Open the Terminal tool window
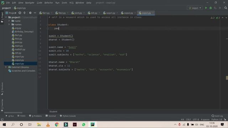Image resolution: width=228 pixels, height=128 pixels. click(51, 116)
